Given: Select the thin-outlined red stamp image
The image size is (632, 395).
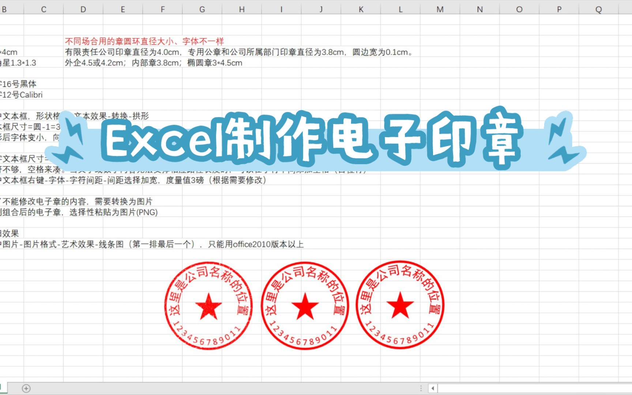Looking at the screenshot, I should tap(208, 306).
